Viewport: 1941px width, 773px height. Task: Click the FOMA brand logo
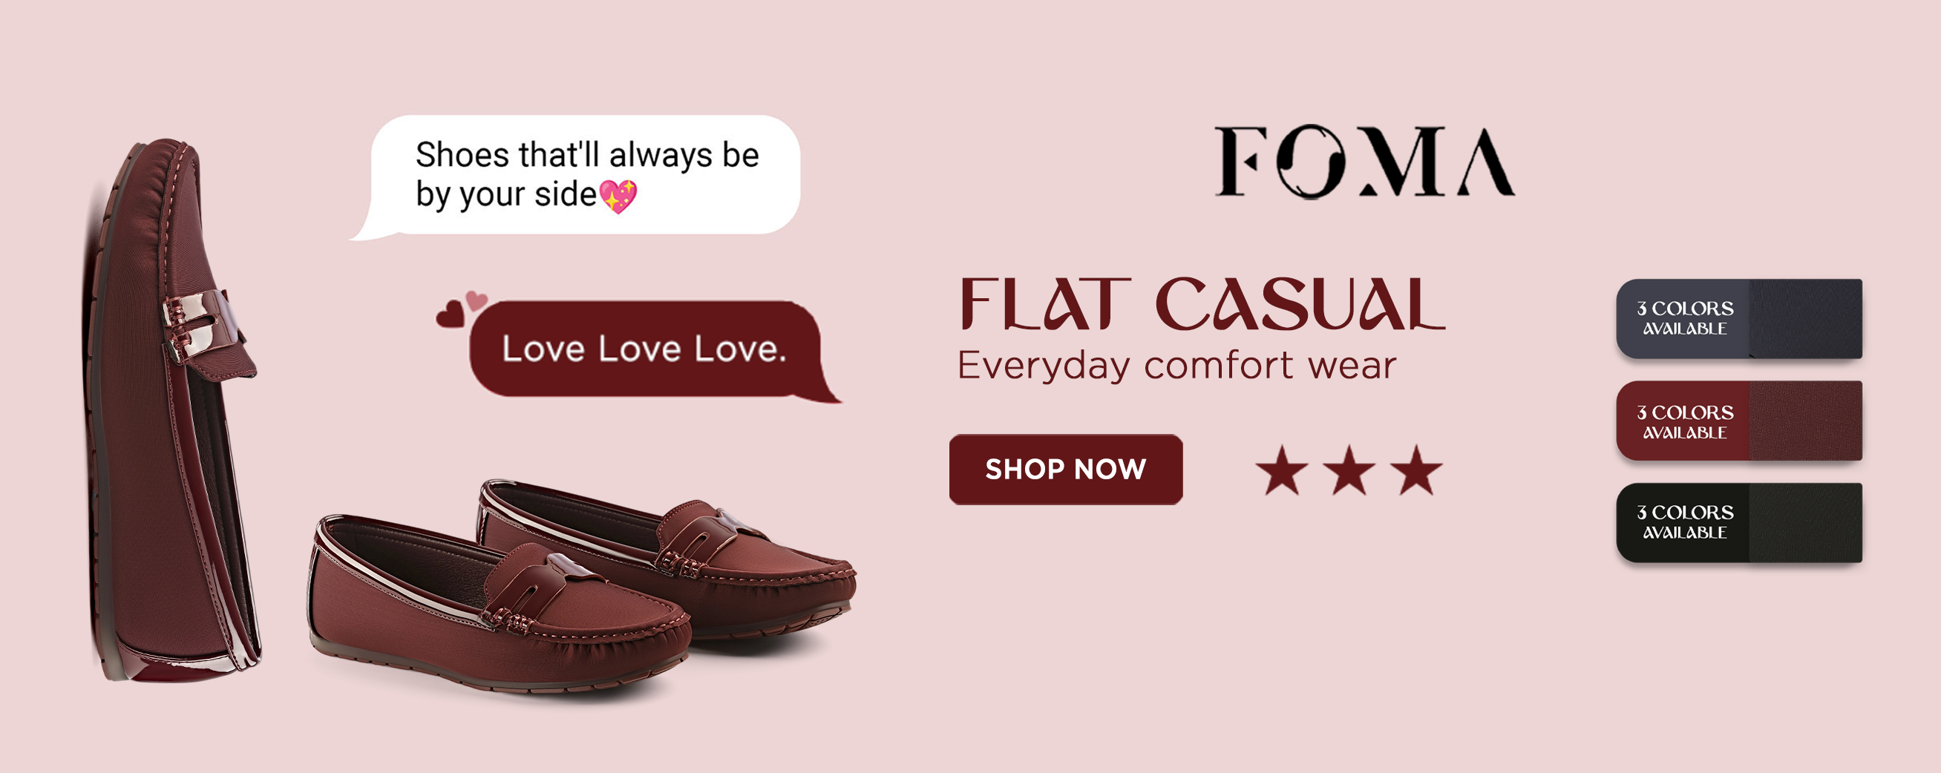click(1364, 162)
